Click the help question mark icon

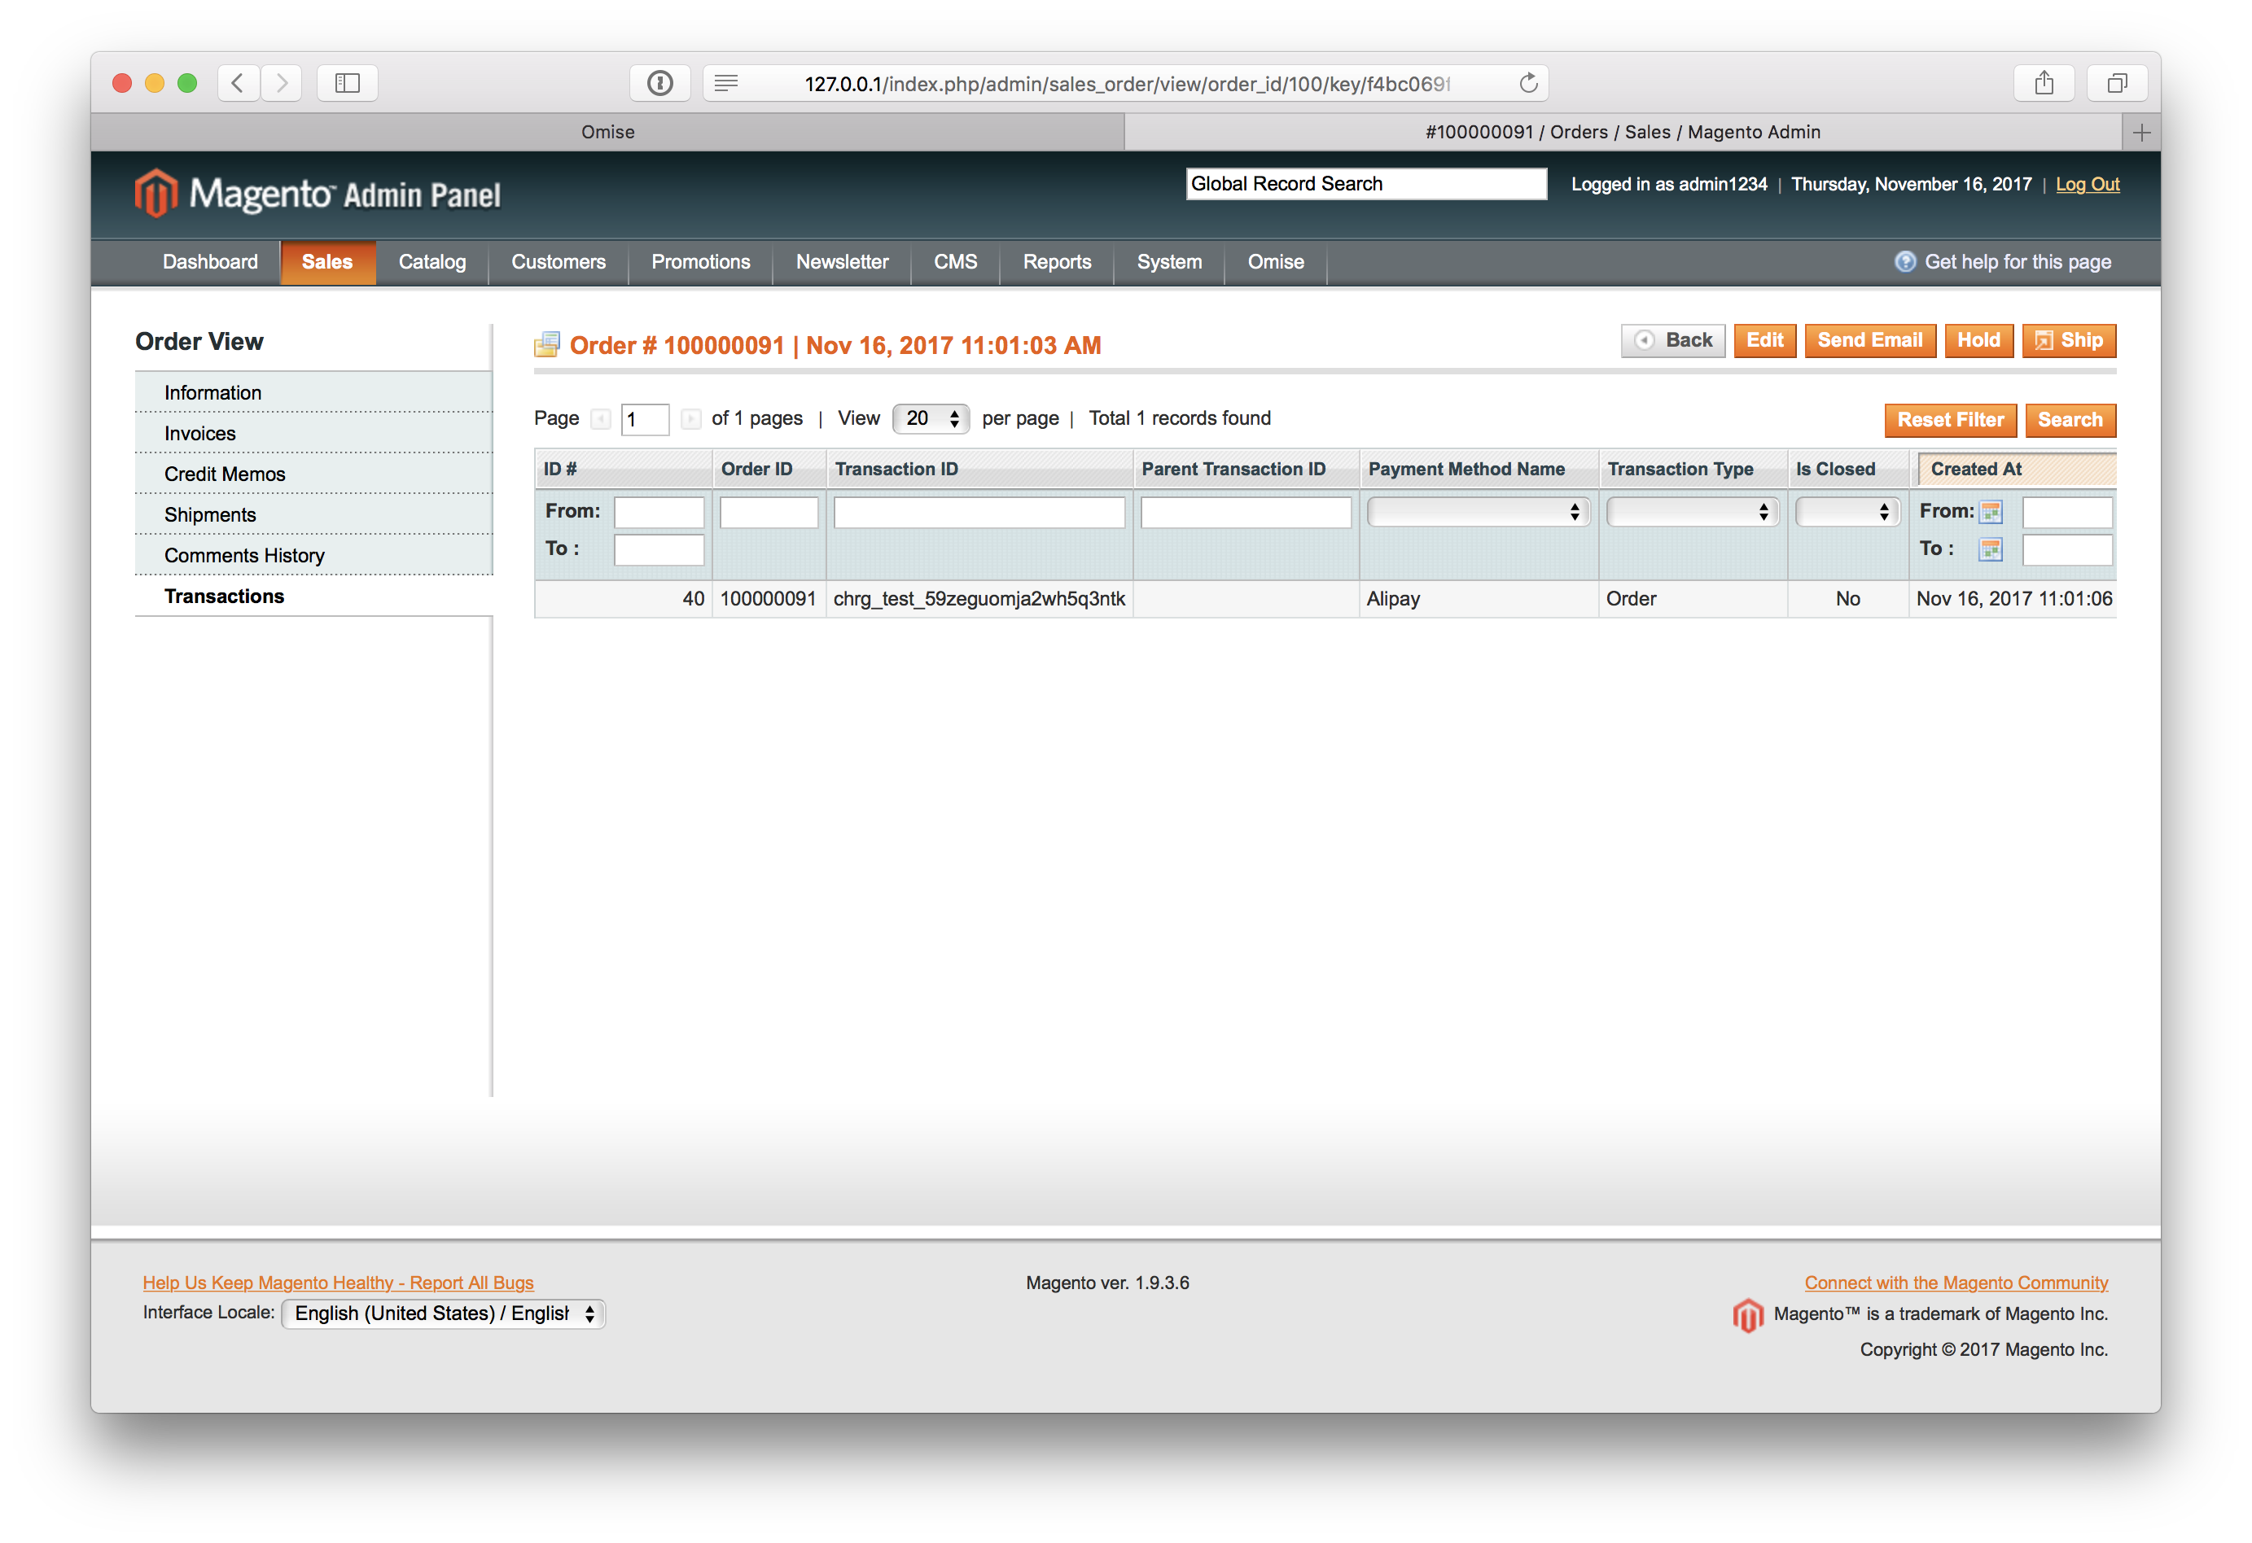(1905, 261)
